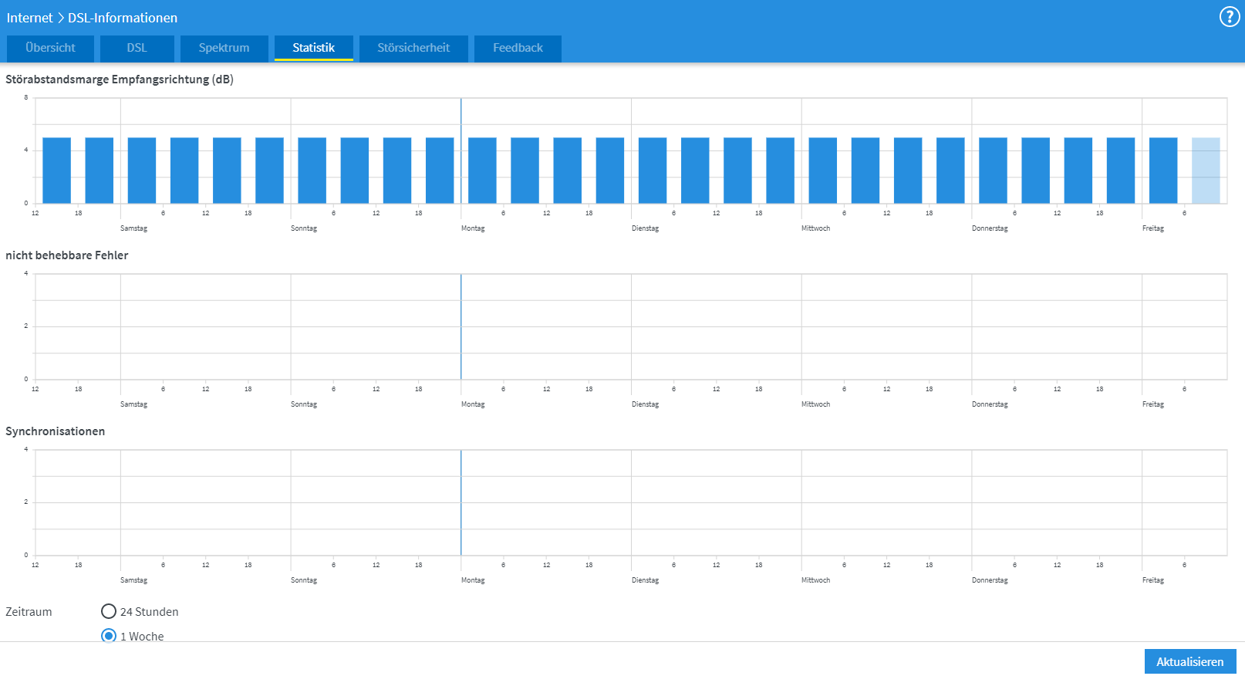Click the DSL-Informationen breadcrumb title

pos(123,18)
